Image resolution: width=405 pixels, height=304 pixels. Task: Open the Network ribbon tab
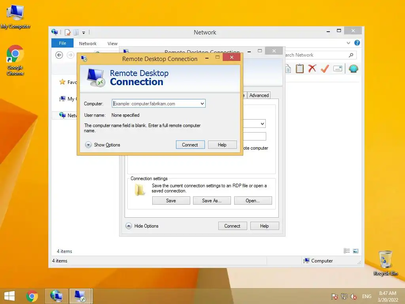tap(88, 44)
